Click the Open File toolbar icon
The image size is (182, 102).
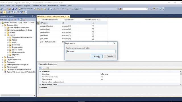click(x=9, y=9)
